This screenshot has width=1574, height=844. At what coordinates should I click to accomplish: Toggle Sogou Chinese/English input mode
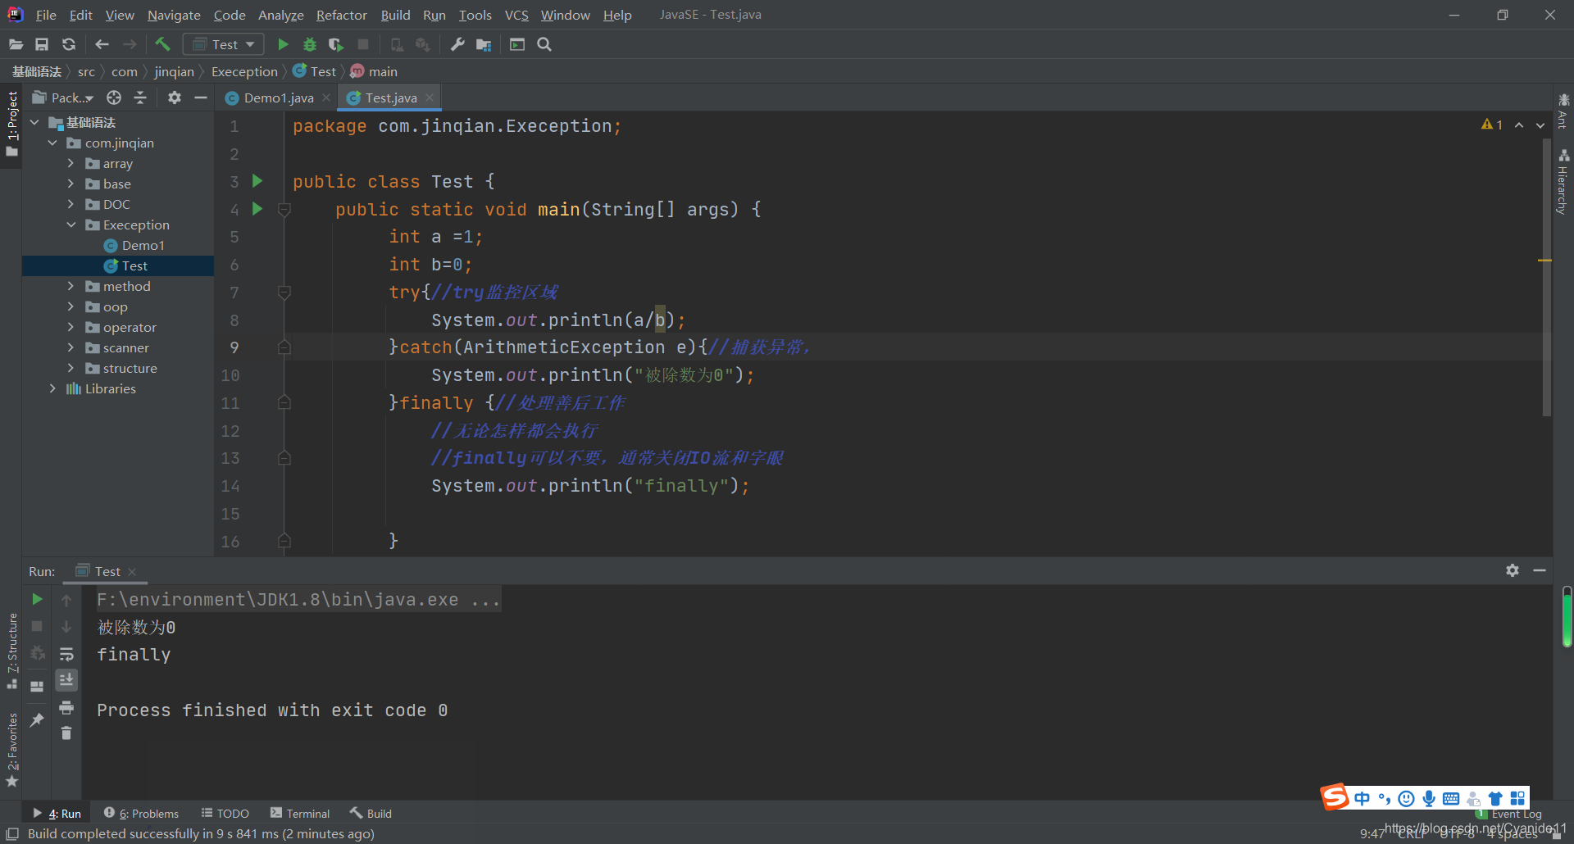coord(1362,798)
